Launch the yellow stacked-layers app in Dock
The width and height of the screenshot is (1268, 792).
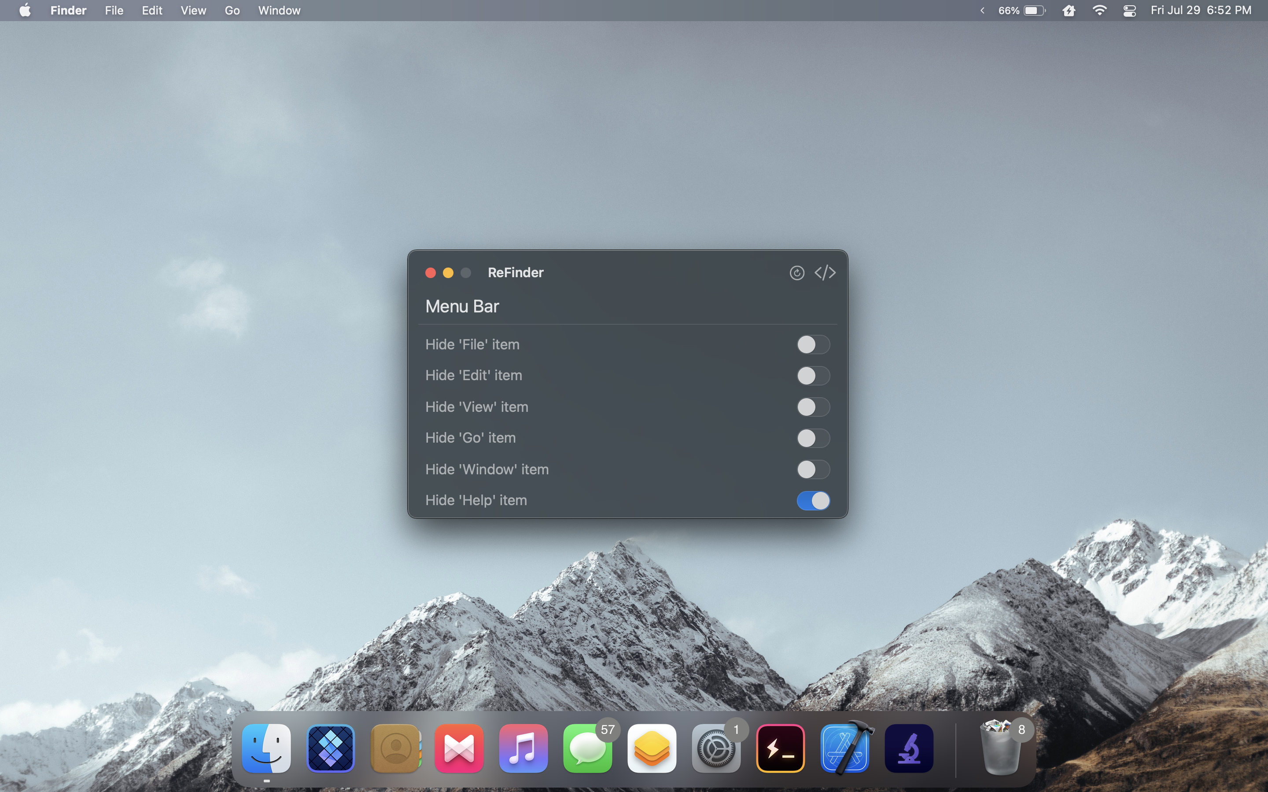(652, 748)
